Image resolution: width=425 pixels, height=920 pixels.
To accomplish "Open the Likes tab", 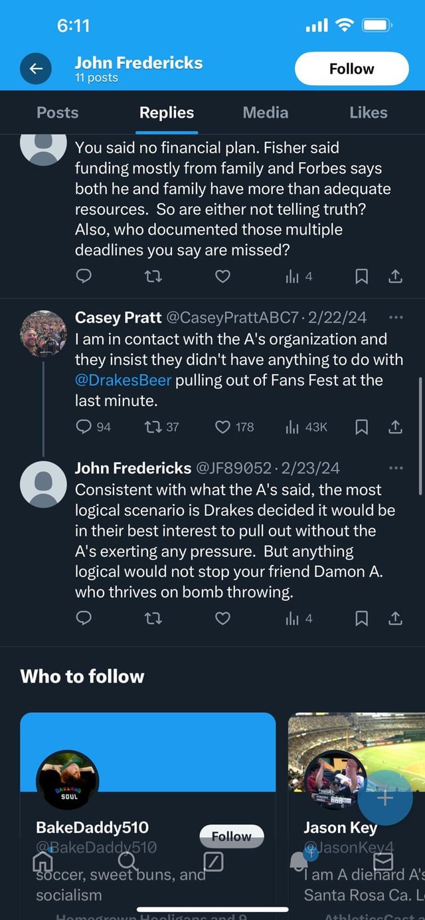I will pyautogui.click(x=369, y=112).
